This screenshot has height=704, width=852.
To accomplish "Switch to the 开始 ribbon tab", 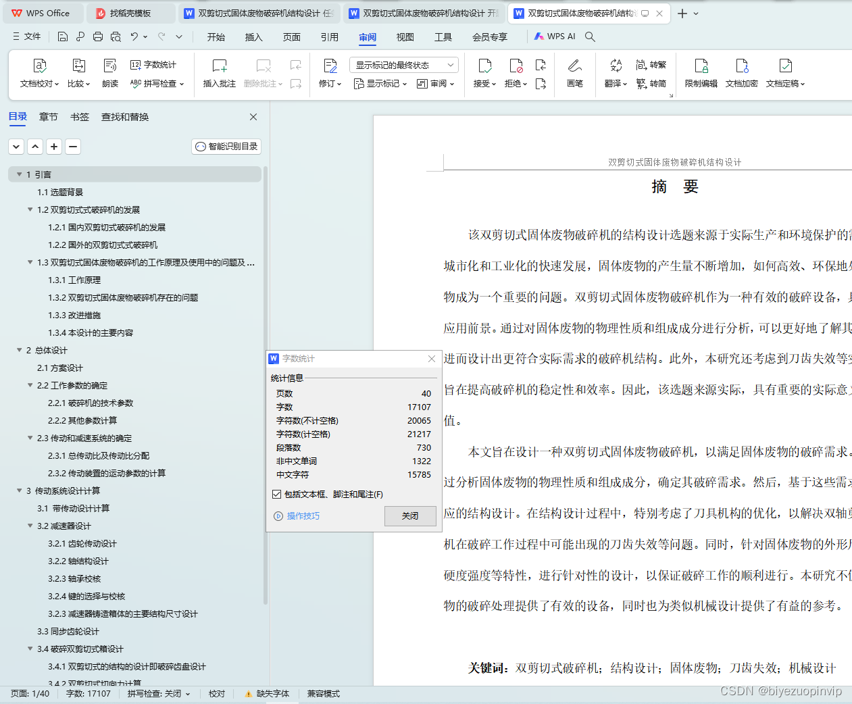I will [216, 37].
